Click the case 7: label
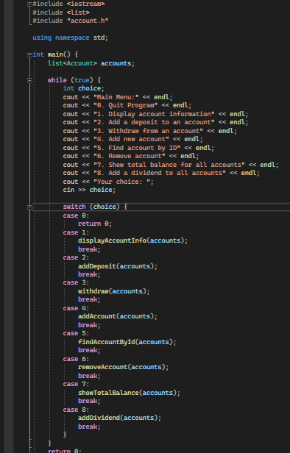The image size is (290, 453). [76, 384]
